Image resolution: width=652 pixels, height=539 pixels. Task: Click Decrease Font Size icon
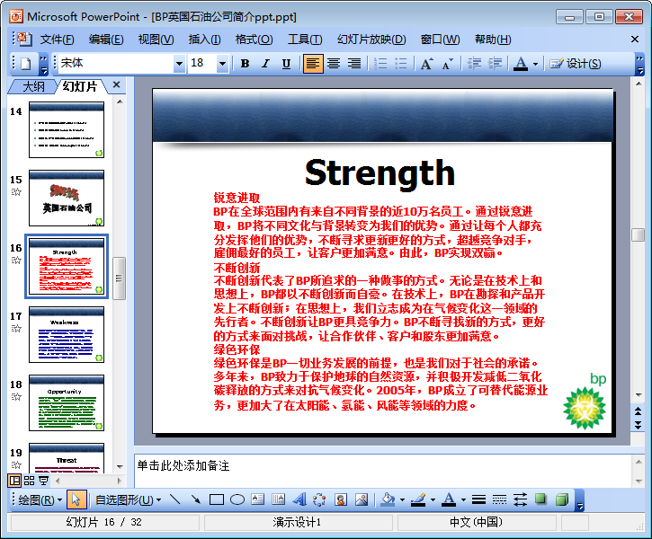(448, 64)
